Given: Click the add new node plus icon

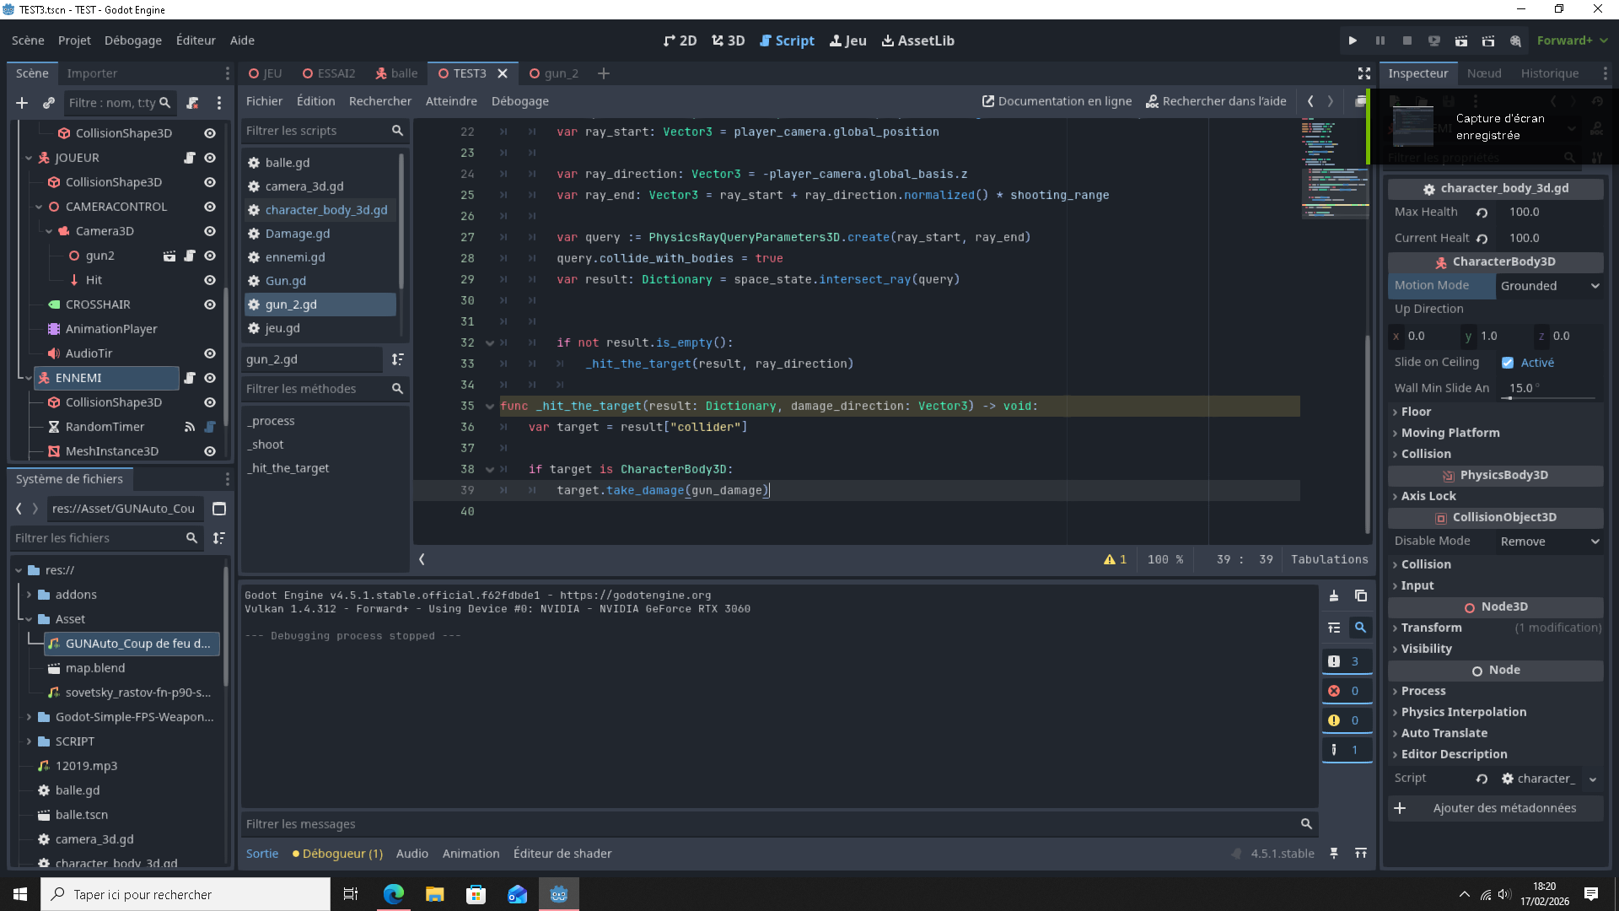Looking at the screenshot, I should click(22, 103).
